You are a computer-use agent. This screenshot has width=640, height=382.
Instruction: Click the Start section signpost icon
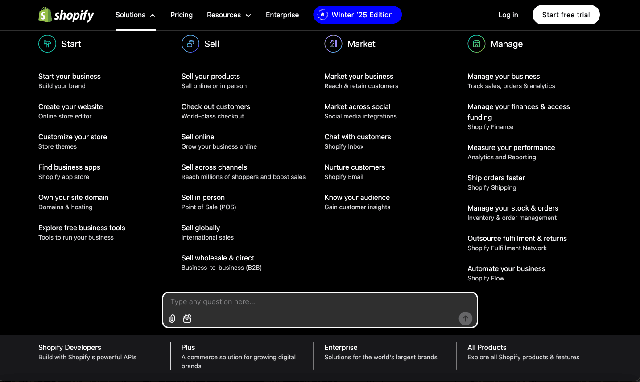(x=47, y=44)
